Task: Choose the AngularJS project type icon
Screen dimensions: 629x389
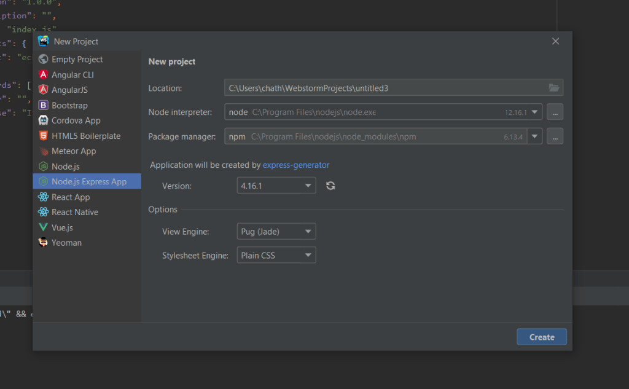Action: [43, 90]
